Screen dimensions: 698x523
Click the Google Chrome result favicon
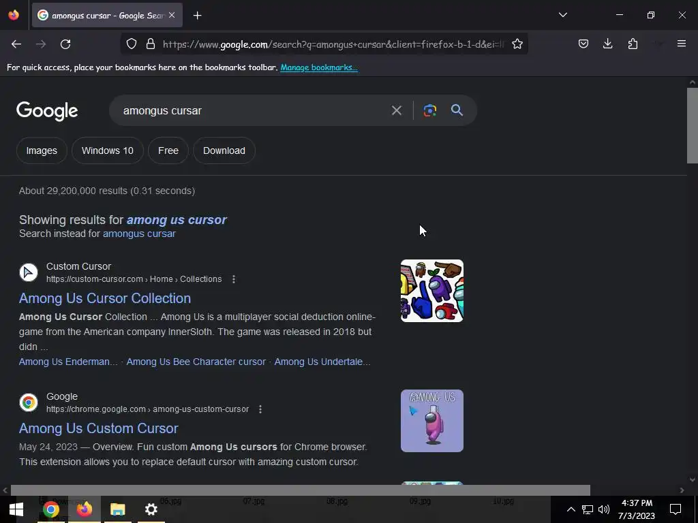pyautogui.click(x=29, y=402)
